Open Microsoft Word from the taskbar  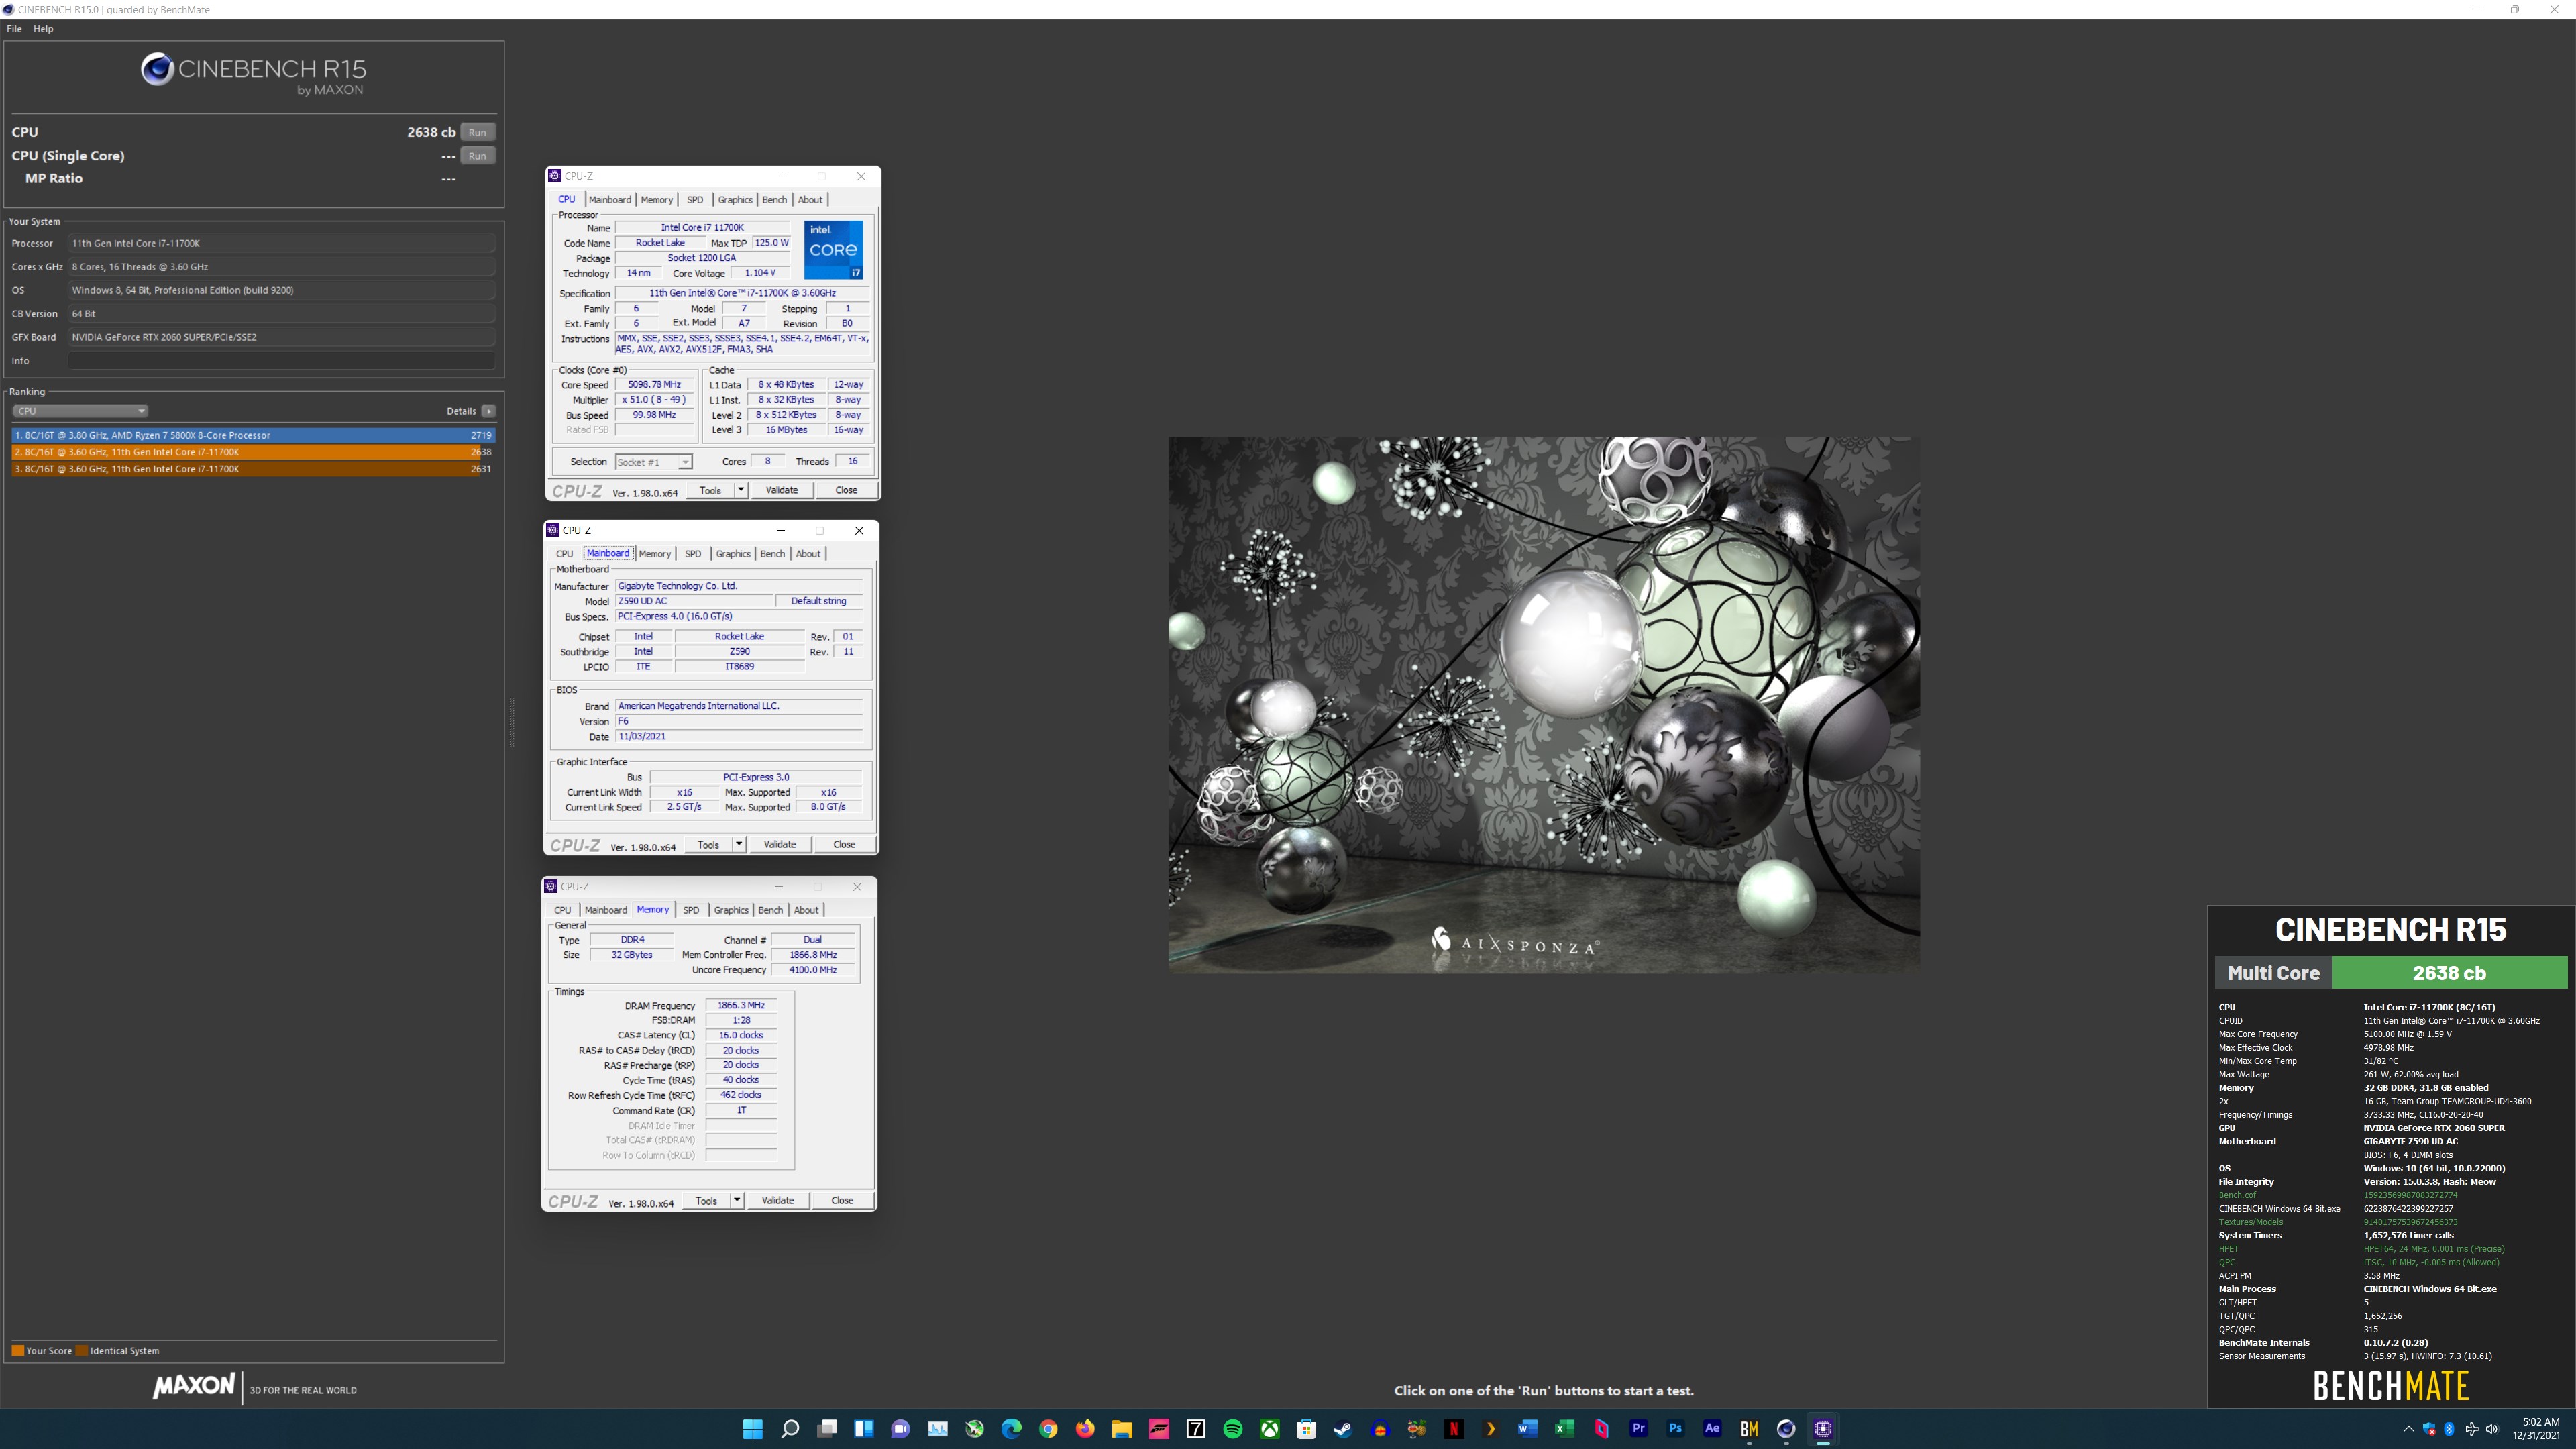point(1527,1428)
